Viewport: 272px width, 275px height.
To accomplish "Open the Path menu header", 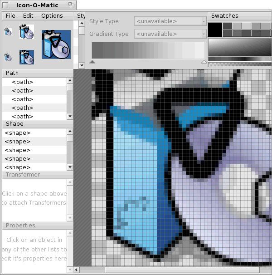I will [x=12, y=73].
